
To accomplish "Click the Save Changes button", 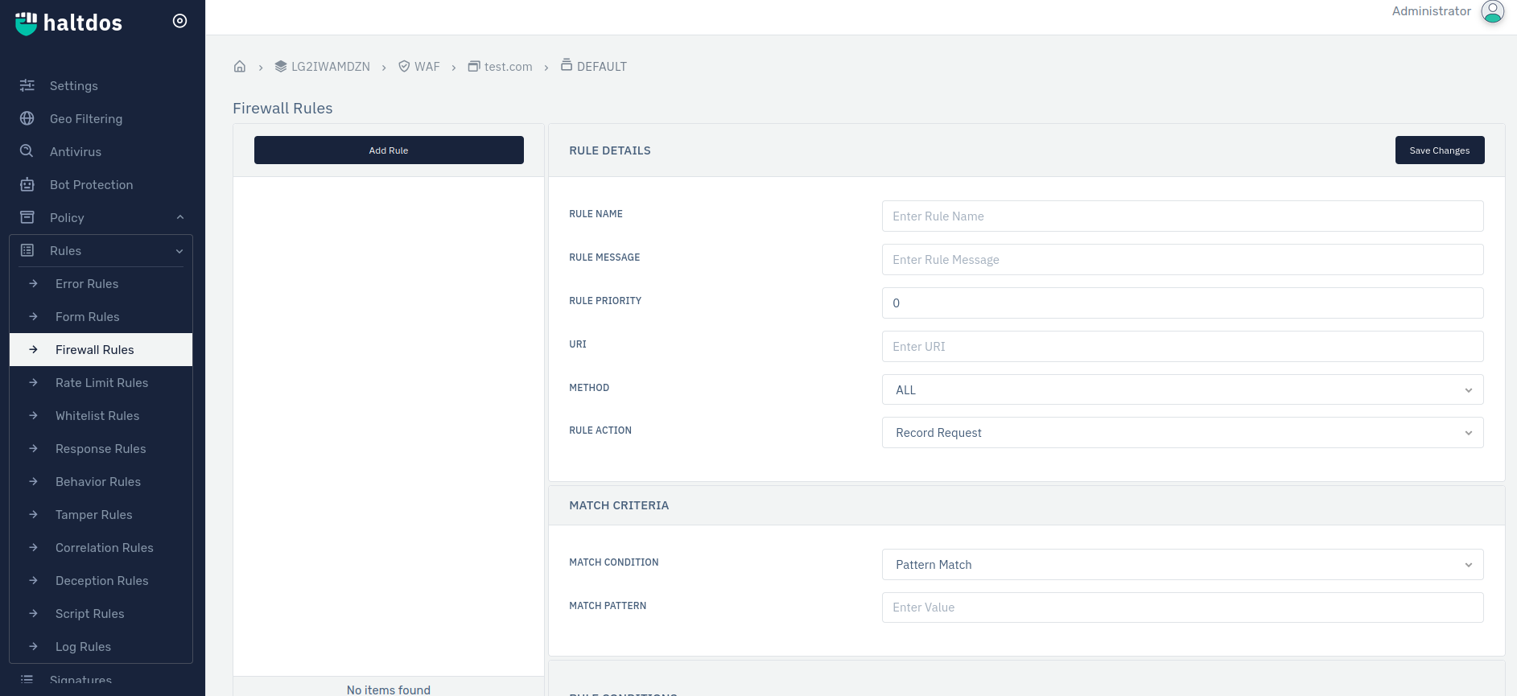I will tap(1440, 150).
